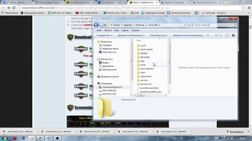252x141 pixels.
Task: Select Избранное in navigation pane
Action: [x=106, y=42]
